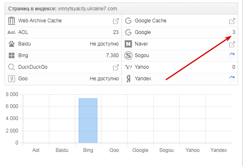Click the Bing tiles icon
The height and width of the screenshot is (166, 243).
tap(12, 55)
